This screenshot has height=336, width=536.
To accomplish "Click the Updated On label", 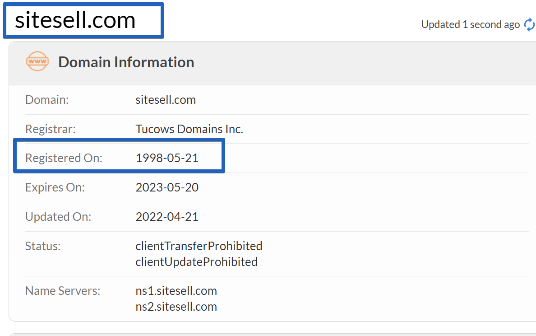I will click(x=59, y=217).
